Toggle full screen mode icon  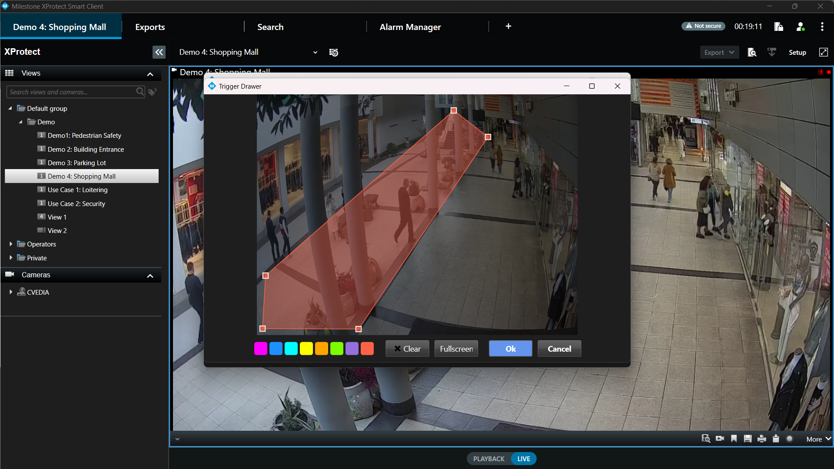coord(823,52)
